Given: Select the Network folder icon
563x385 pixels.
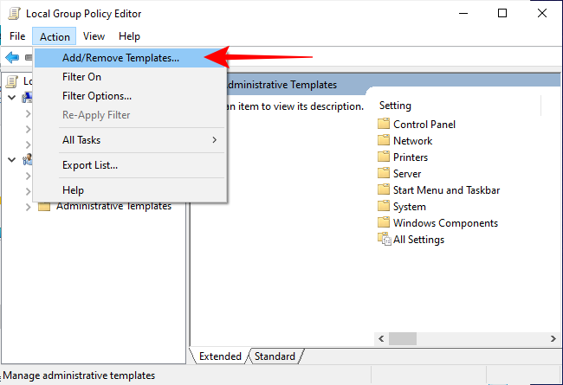Looking at the screenshot, I should click(x=384, y=140).
